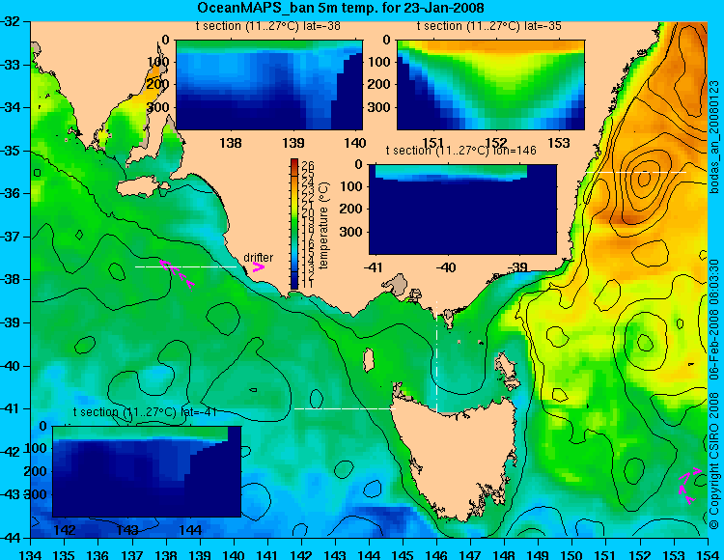
Task: Click the 300 depth label on lat=-35 inset
Action: [x=379, y=107]
